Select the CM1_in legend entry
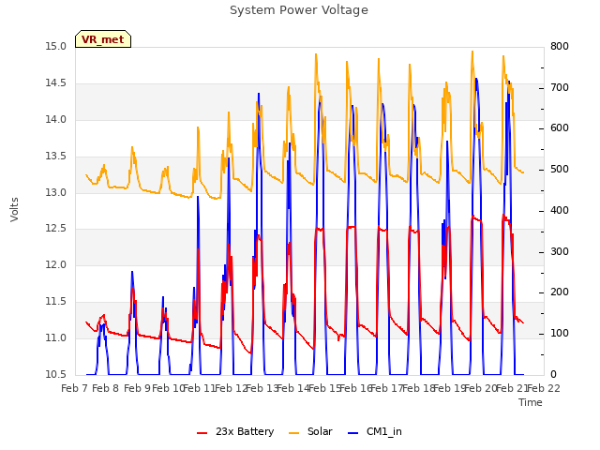This screenshot has width=600, height=450. click(x=375, y=431)
